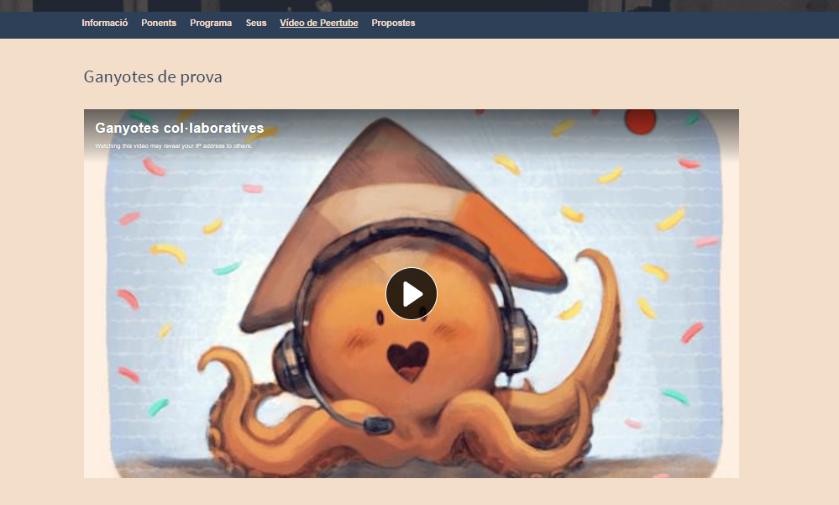Click the Ganyotes de prova heading
839x505 pixels.
click(x=152, y=76)
